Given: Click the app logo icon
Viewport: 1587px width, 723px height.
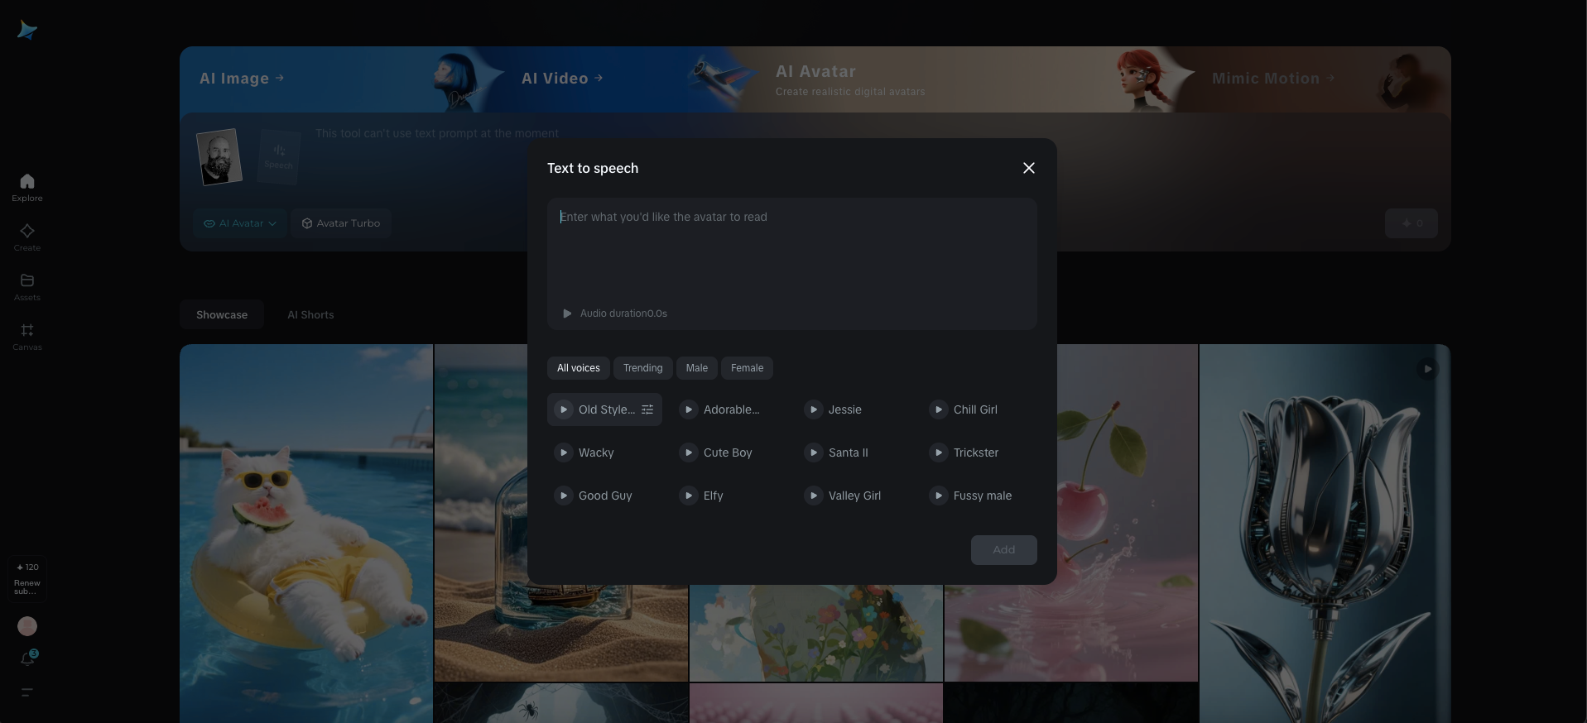Looking at the screenshot, I should pos(27,31).
